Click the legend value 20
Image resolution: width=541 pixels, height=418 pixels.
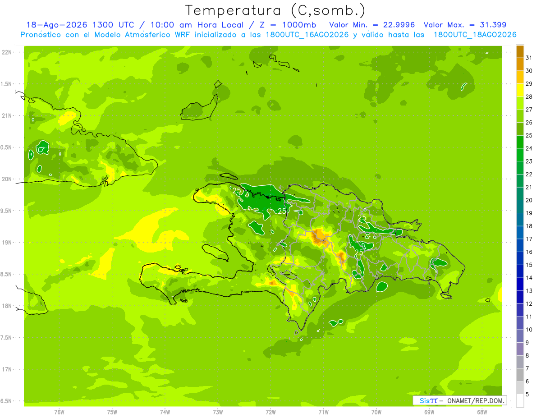[x=529, y=200]
